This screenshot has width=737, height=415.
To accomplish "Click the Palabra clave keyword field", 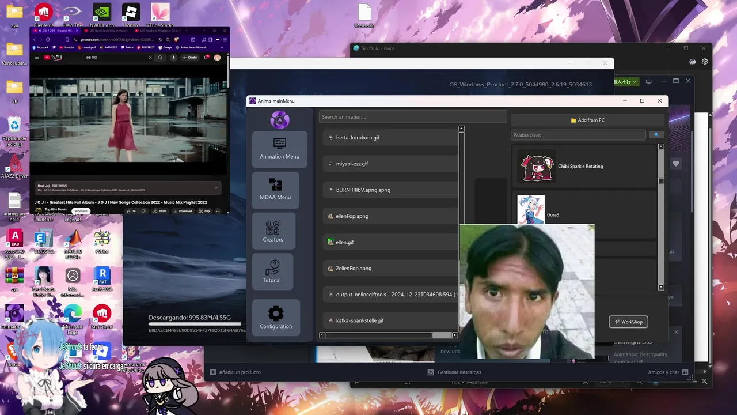I will (x=578, y=135).
